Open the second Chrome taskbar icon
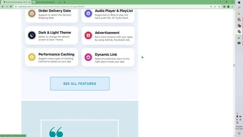 239,25
